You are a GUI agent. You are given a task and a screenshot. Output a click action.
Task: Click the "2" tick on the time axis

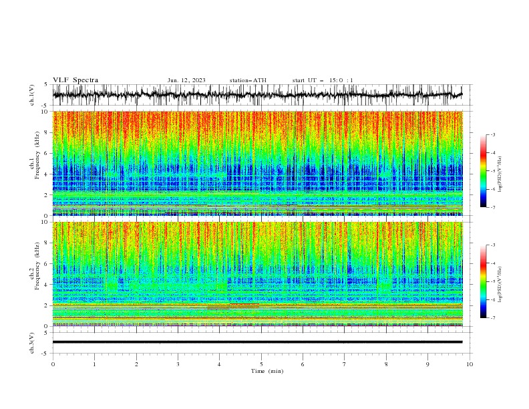coord(136,364)
